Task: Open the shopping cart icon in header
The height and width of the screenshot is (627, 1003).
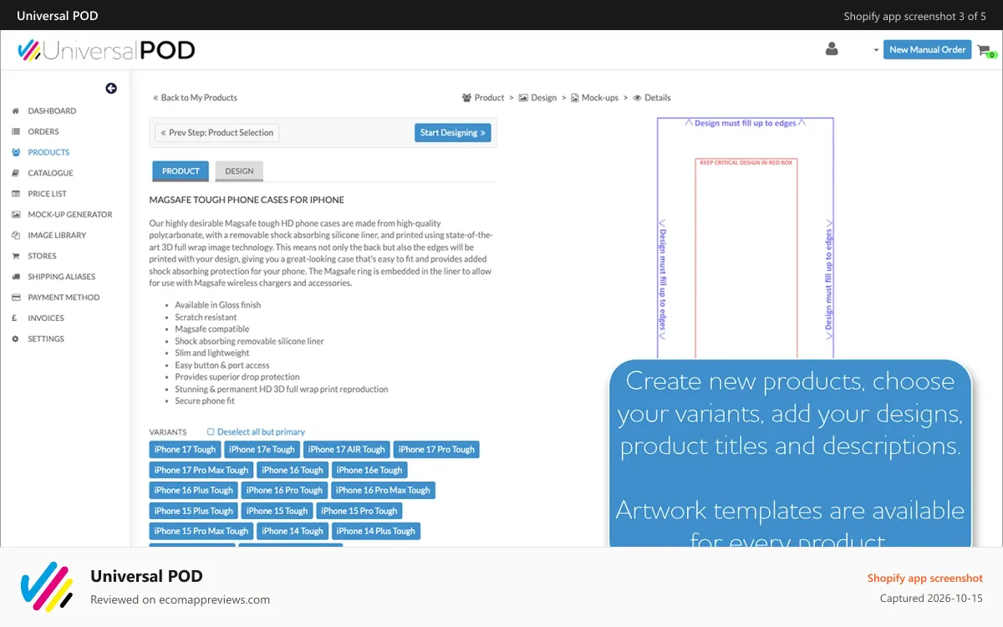Action: 985,50
